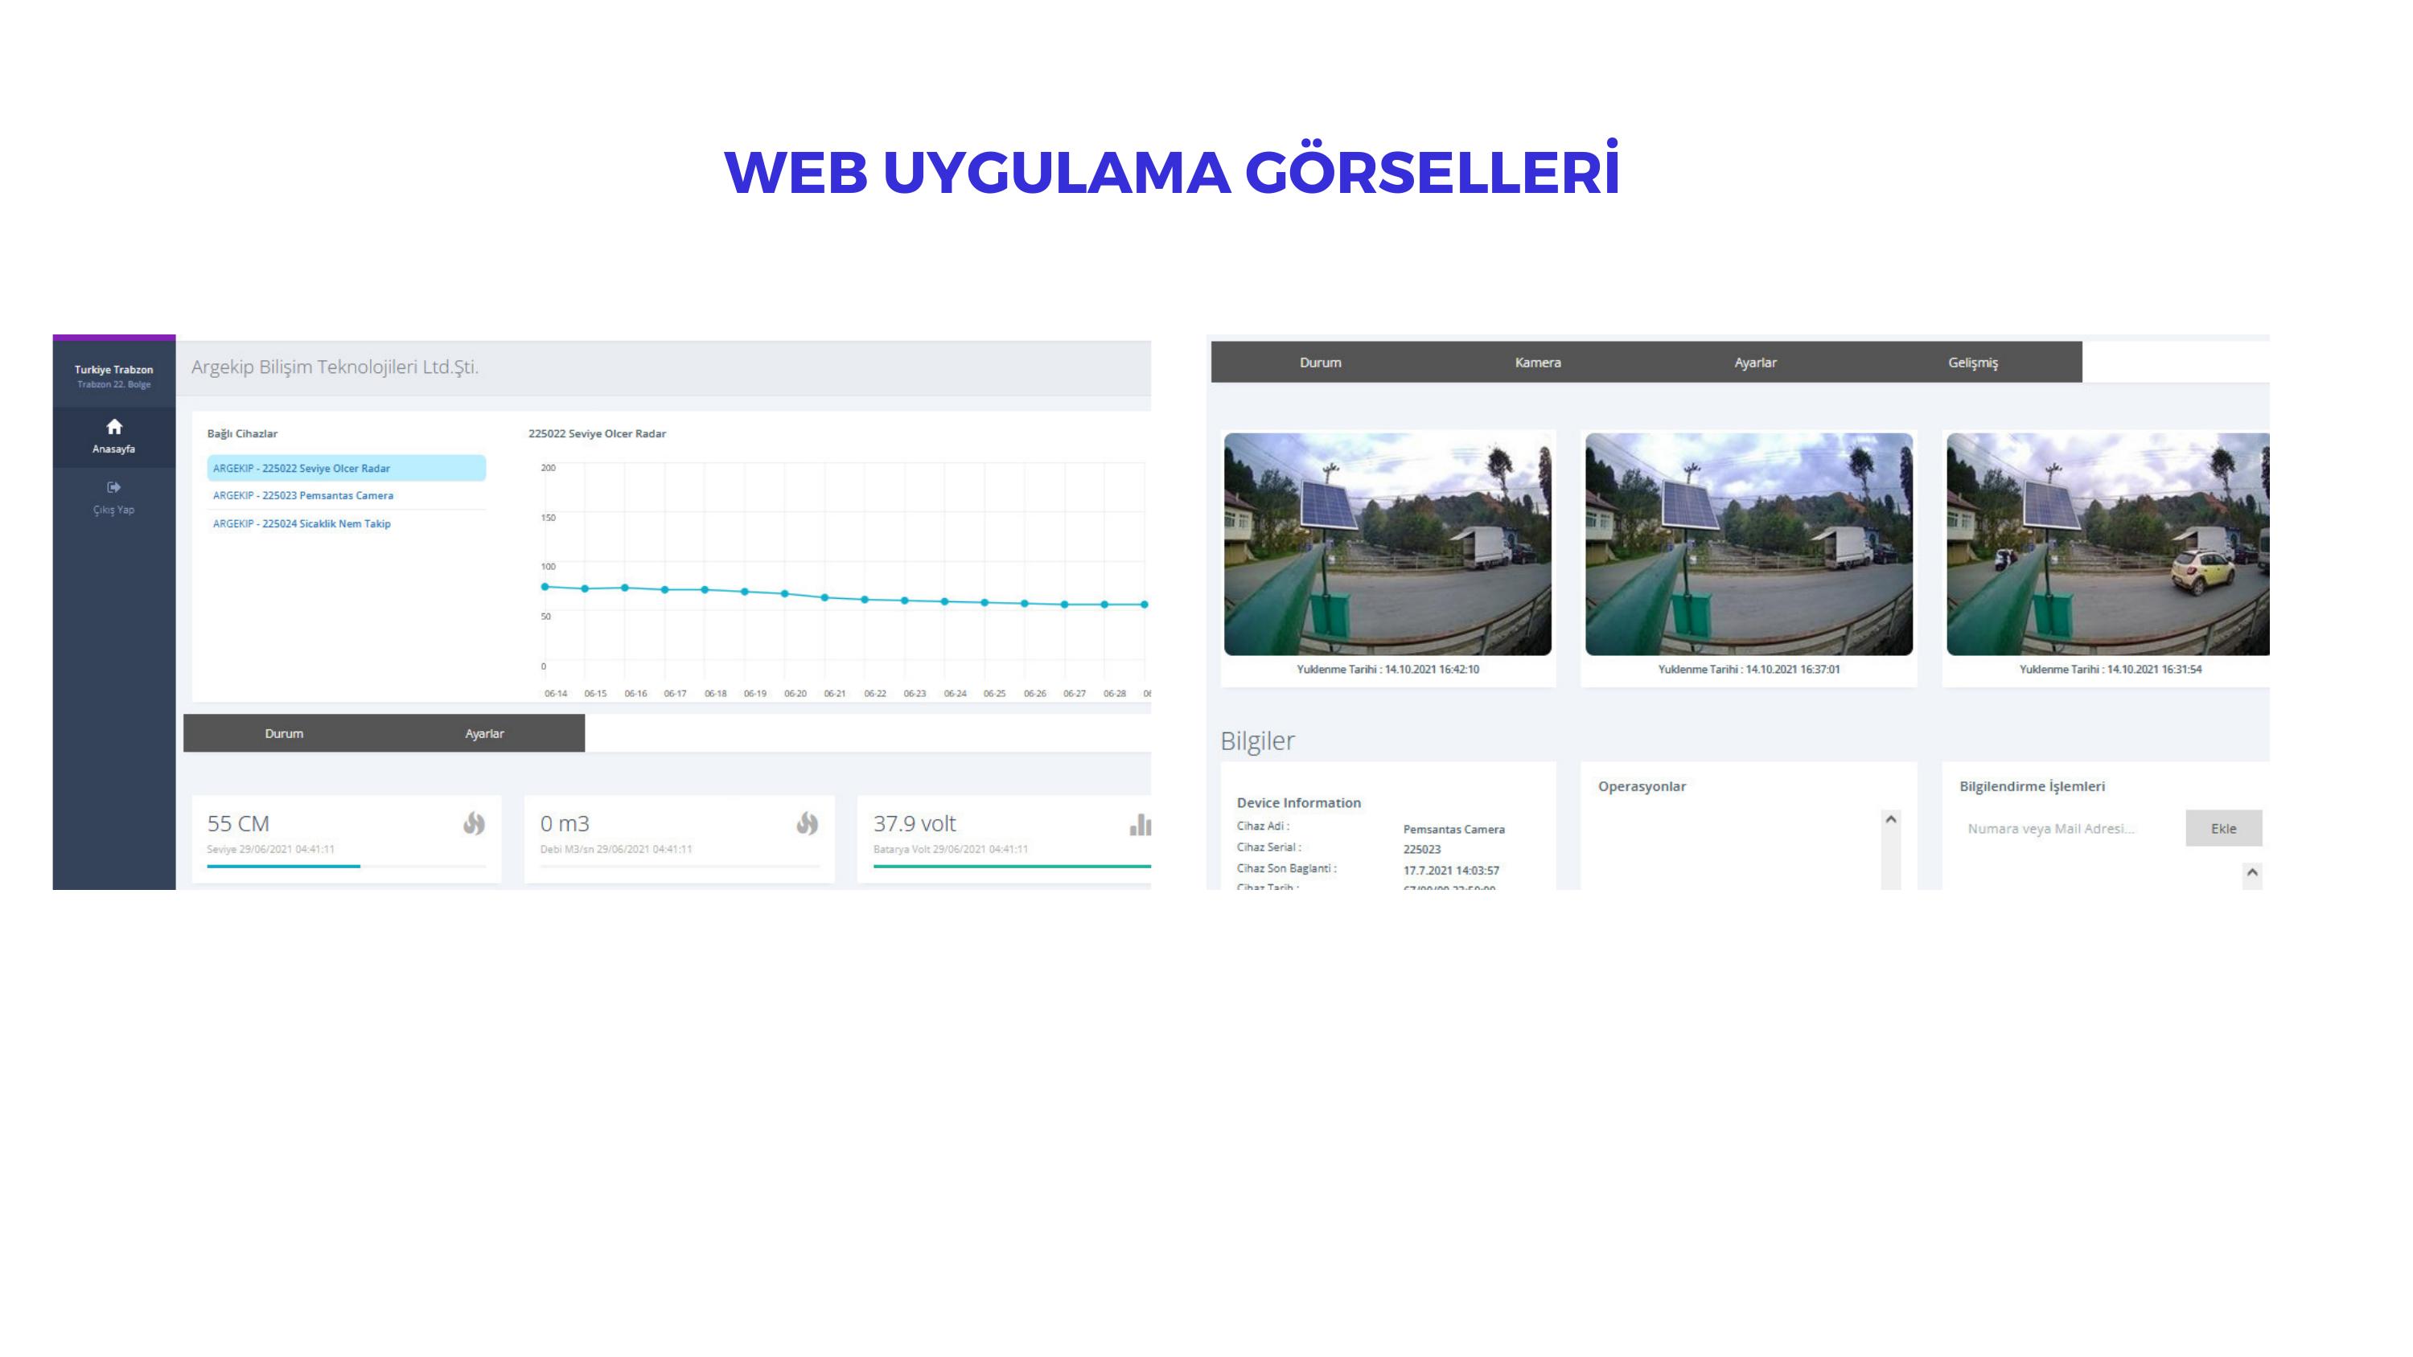Switch to the Gelişmiş tab
This screenshot has height=1357, width=2413.
pyautogui.click(x=1973, y=363)
